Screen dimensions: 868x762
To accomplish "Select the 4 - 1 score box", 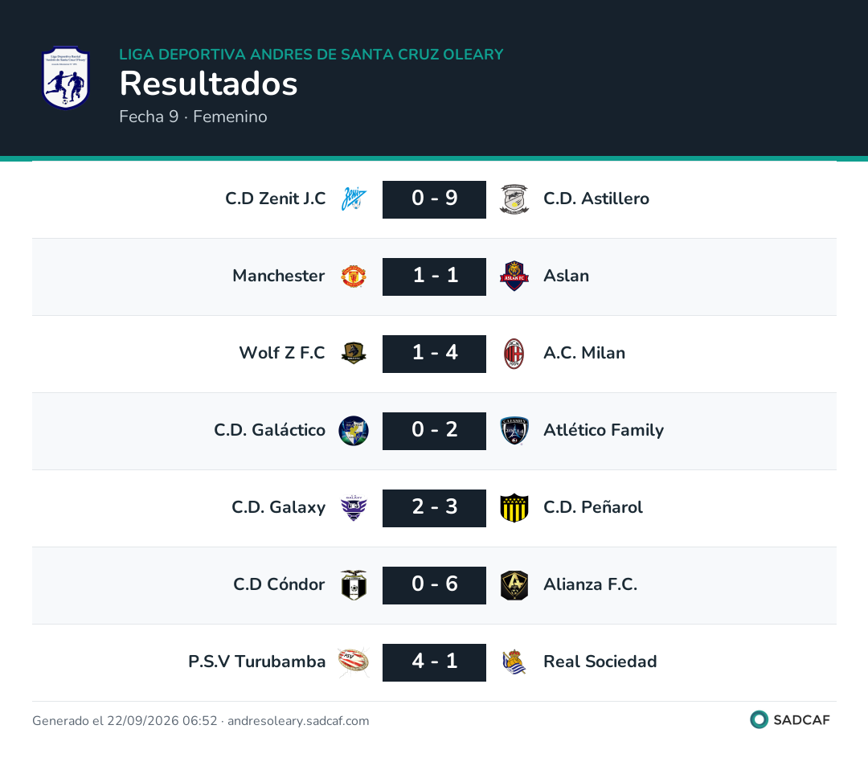I will click(434, 662).
